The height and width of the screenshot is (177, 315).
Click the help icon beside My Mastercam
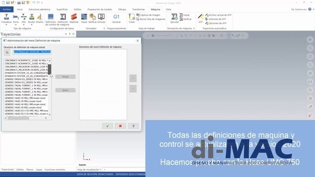click(310, 9)
